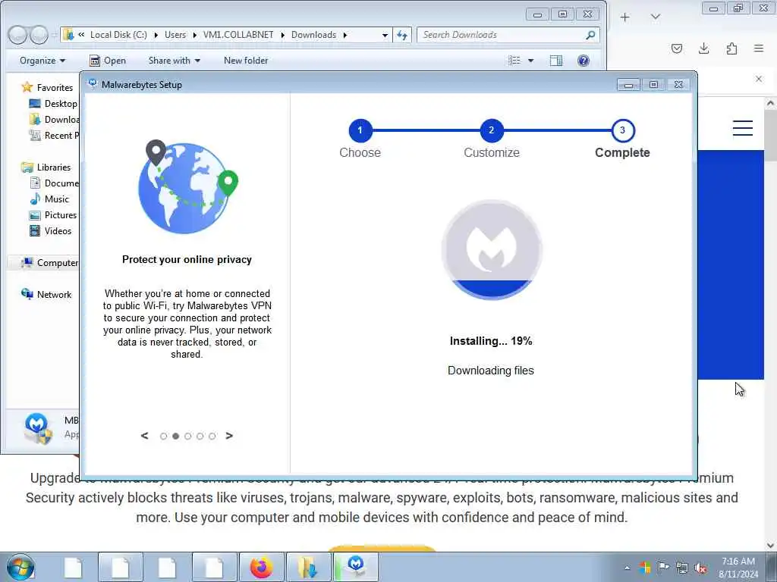Open the Firefox application menu
The height and width of the screenshot is (582, 777).
coord(758,48)
